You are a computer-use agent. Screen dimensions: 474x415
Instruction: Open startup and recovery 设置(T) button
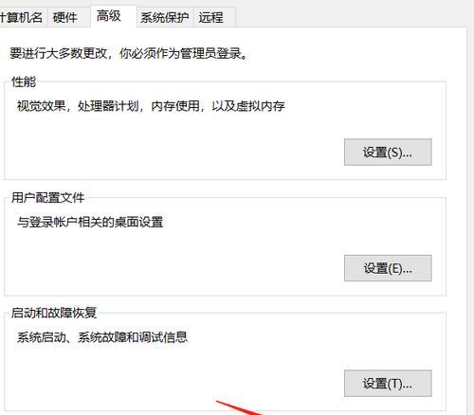(x=388, y=384)
